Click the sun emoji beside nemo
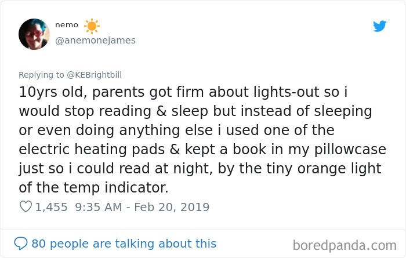 pos(92,26)
